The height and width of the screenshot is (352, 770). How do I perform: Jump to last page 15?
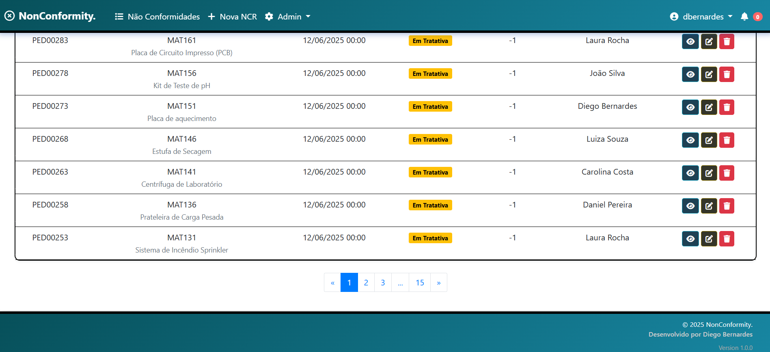pos(420,283)
